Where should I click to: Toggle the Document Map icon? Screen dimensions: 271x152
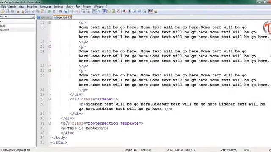pos(113,11)
